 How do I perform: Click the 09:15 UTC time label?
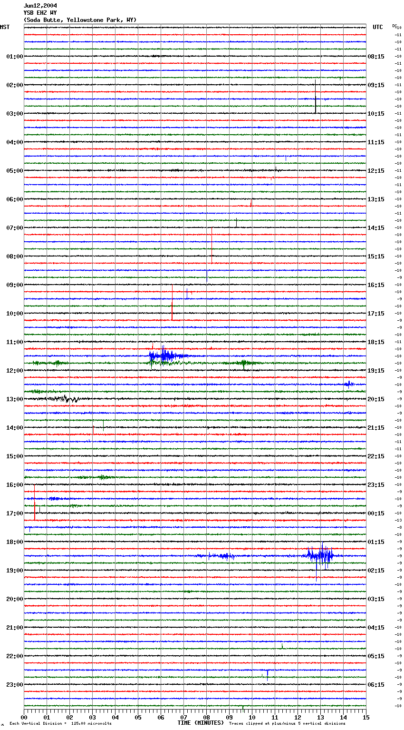click(x=376, y=85)
